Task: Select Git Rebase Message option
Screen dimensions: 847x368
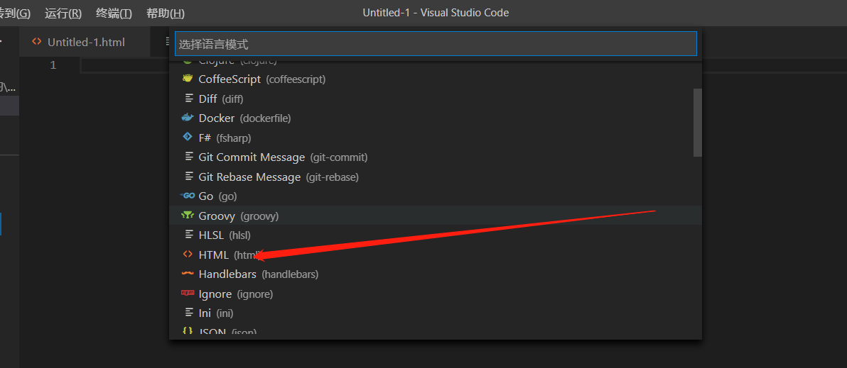Action: 279,177
